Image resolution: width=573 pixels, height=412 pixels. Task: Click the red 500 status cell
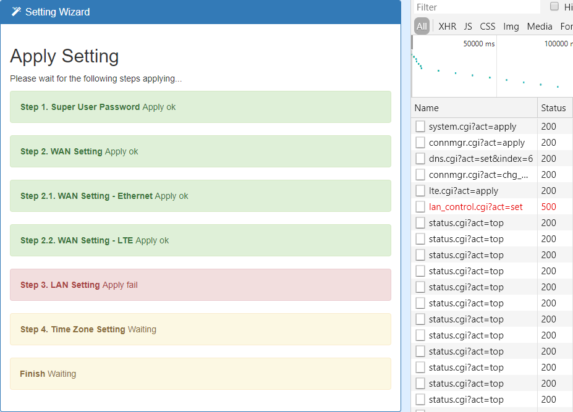[x=548, y=207]
